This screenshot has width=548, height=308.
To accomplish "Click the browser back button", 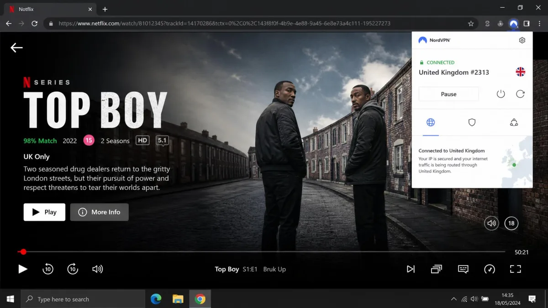I will [9, 23].
